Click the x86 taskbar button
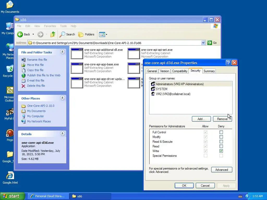The width and height of the screenshot is (267, 200). [90, 196]
